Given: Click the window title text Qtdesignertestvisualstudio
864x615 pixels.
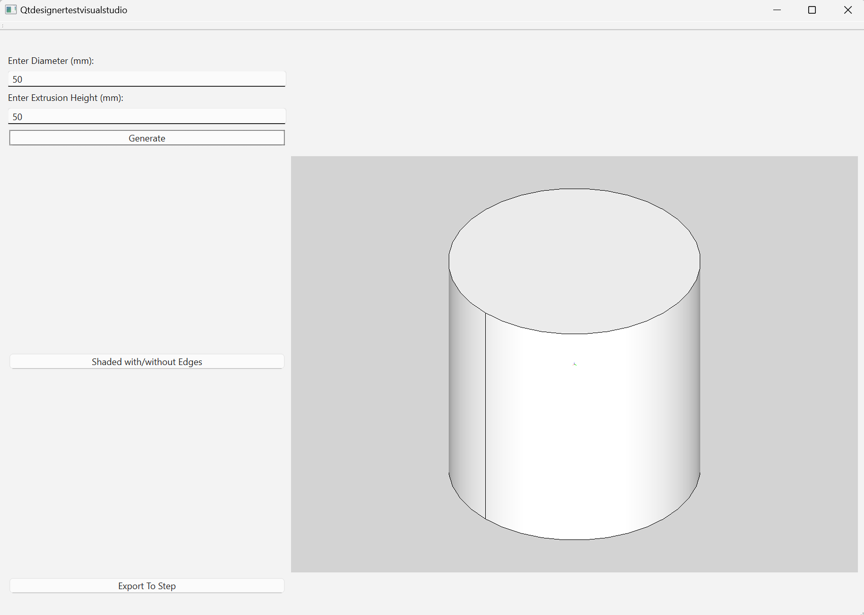Looking at the screenshot, I should coord(74,10).
